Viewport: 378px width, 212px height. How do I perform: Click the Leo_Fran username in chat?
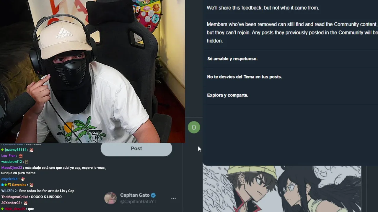[8, 156]
